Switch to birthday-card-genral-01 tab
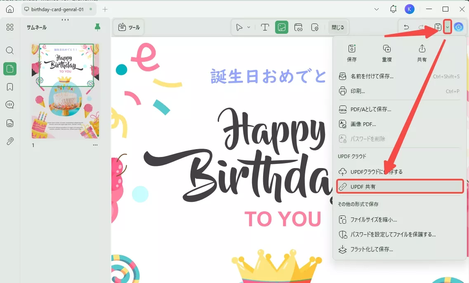Image resolution: width=469 pixels, height=283 pixels. click(59, 9)
